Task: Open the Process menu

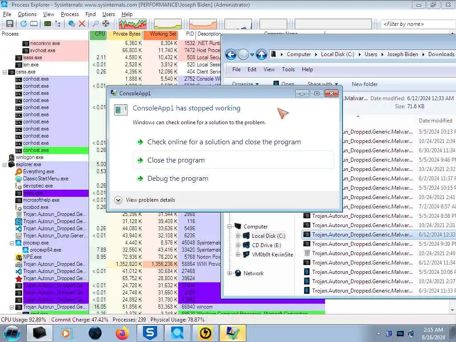Action: [70, 14]
